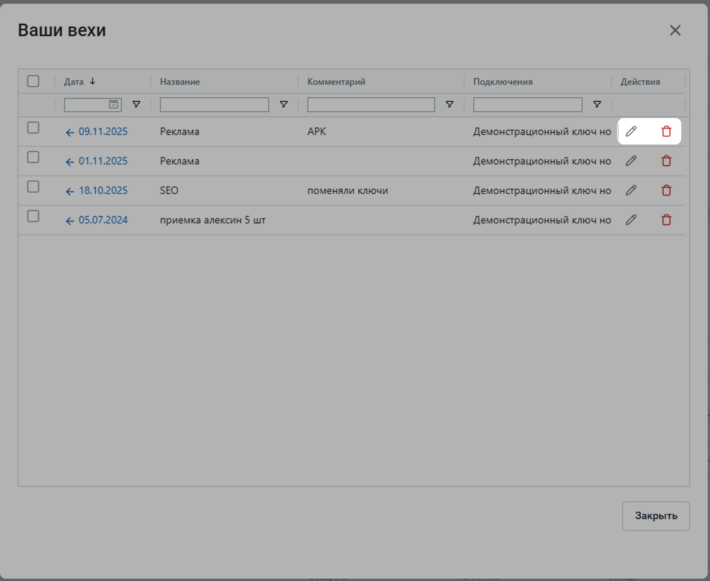Open filter menu for Комментарий column
Viewport: 710px width, 581px height.
(x=449, y=104)
